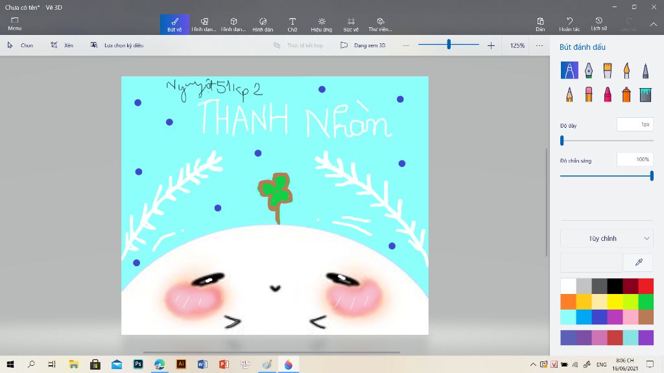This screenshot has height=373, width=664.
Task: Click the canvas vertical scrollbar
Action: pyautogui.click(x=546, y=202)
